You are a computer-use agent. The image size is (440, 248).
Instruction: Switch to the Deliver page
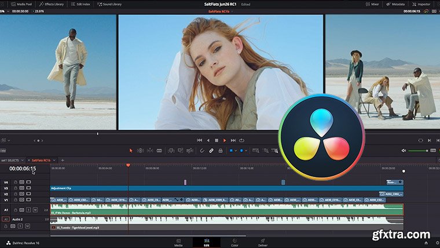262,242
